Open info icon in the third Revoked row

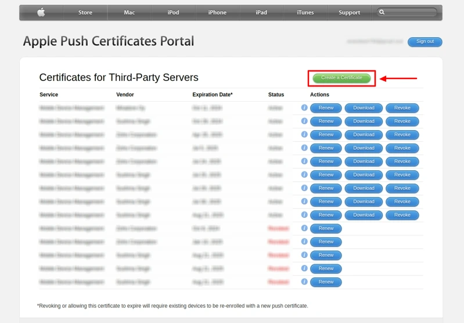[304, 255]
